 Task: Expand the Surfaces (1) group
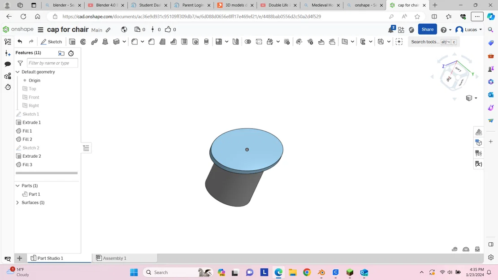pos(18,202)
